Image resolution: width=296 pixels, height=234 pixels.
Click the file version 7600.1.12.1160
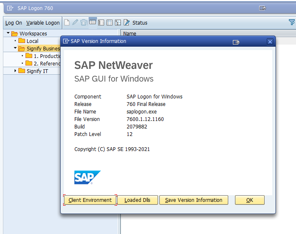coord(145,119)
